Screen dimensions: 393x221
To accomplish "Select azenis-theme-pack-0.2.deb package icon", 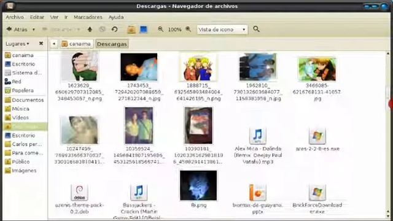I will (79, 192).
